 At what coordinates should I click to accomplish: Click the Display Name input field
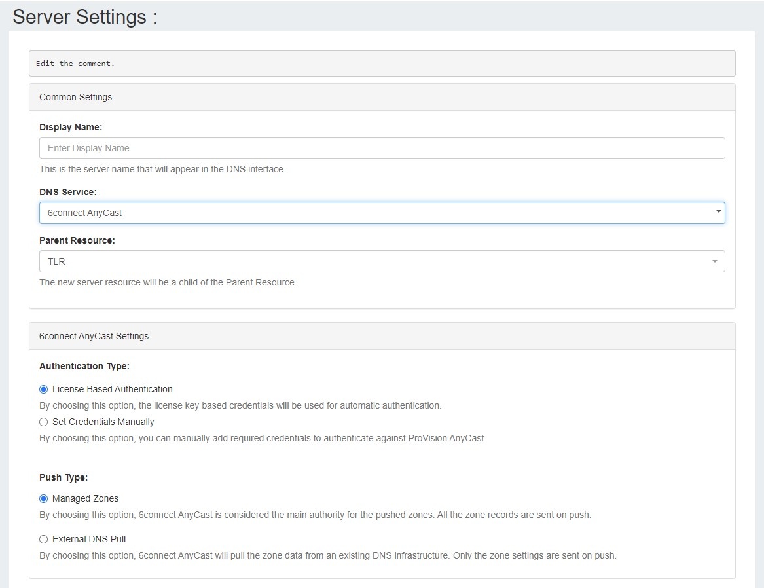click(x=382, y=148)
